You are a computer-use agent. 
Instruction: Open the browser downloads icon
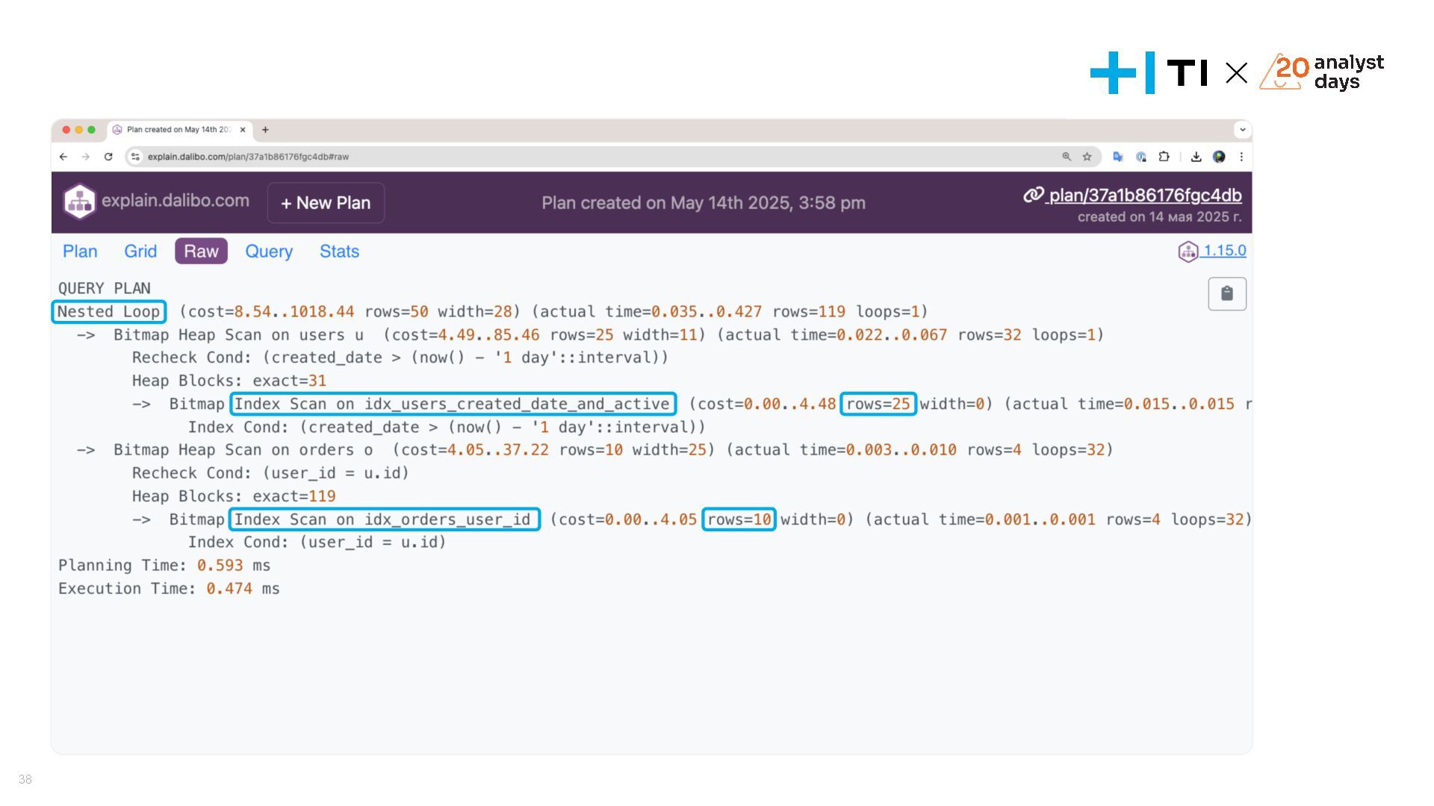(x=1196, y=157)
